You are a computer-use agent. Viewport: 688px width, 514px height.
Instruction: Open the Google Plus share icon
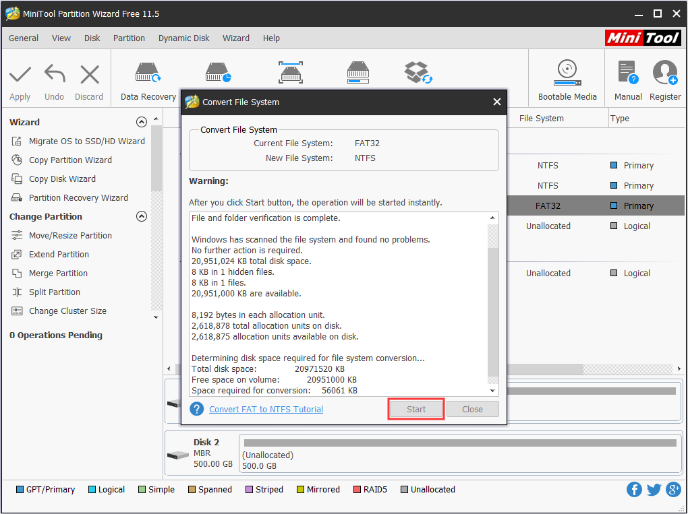(x=673, y=490)
